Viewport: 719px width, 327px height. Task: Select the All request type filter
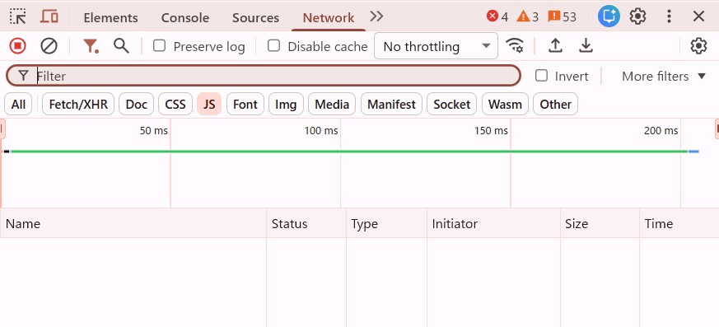click(18, 105)
